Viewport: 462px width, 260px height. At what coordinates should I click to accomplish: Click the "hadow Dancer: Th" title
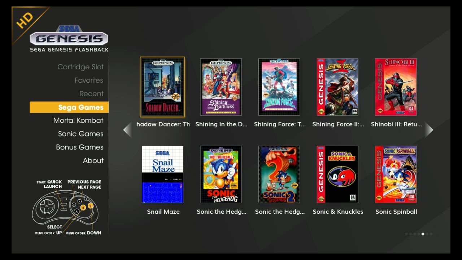pyautogui.click(x=163, y=124)
